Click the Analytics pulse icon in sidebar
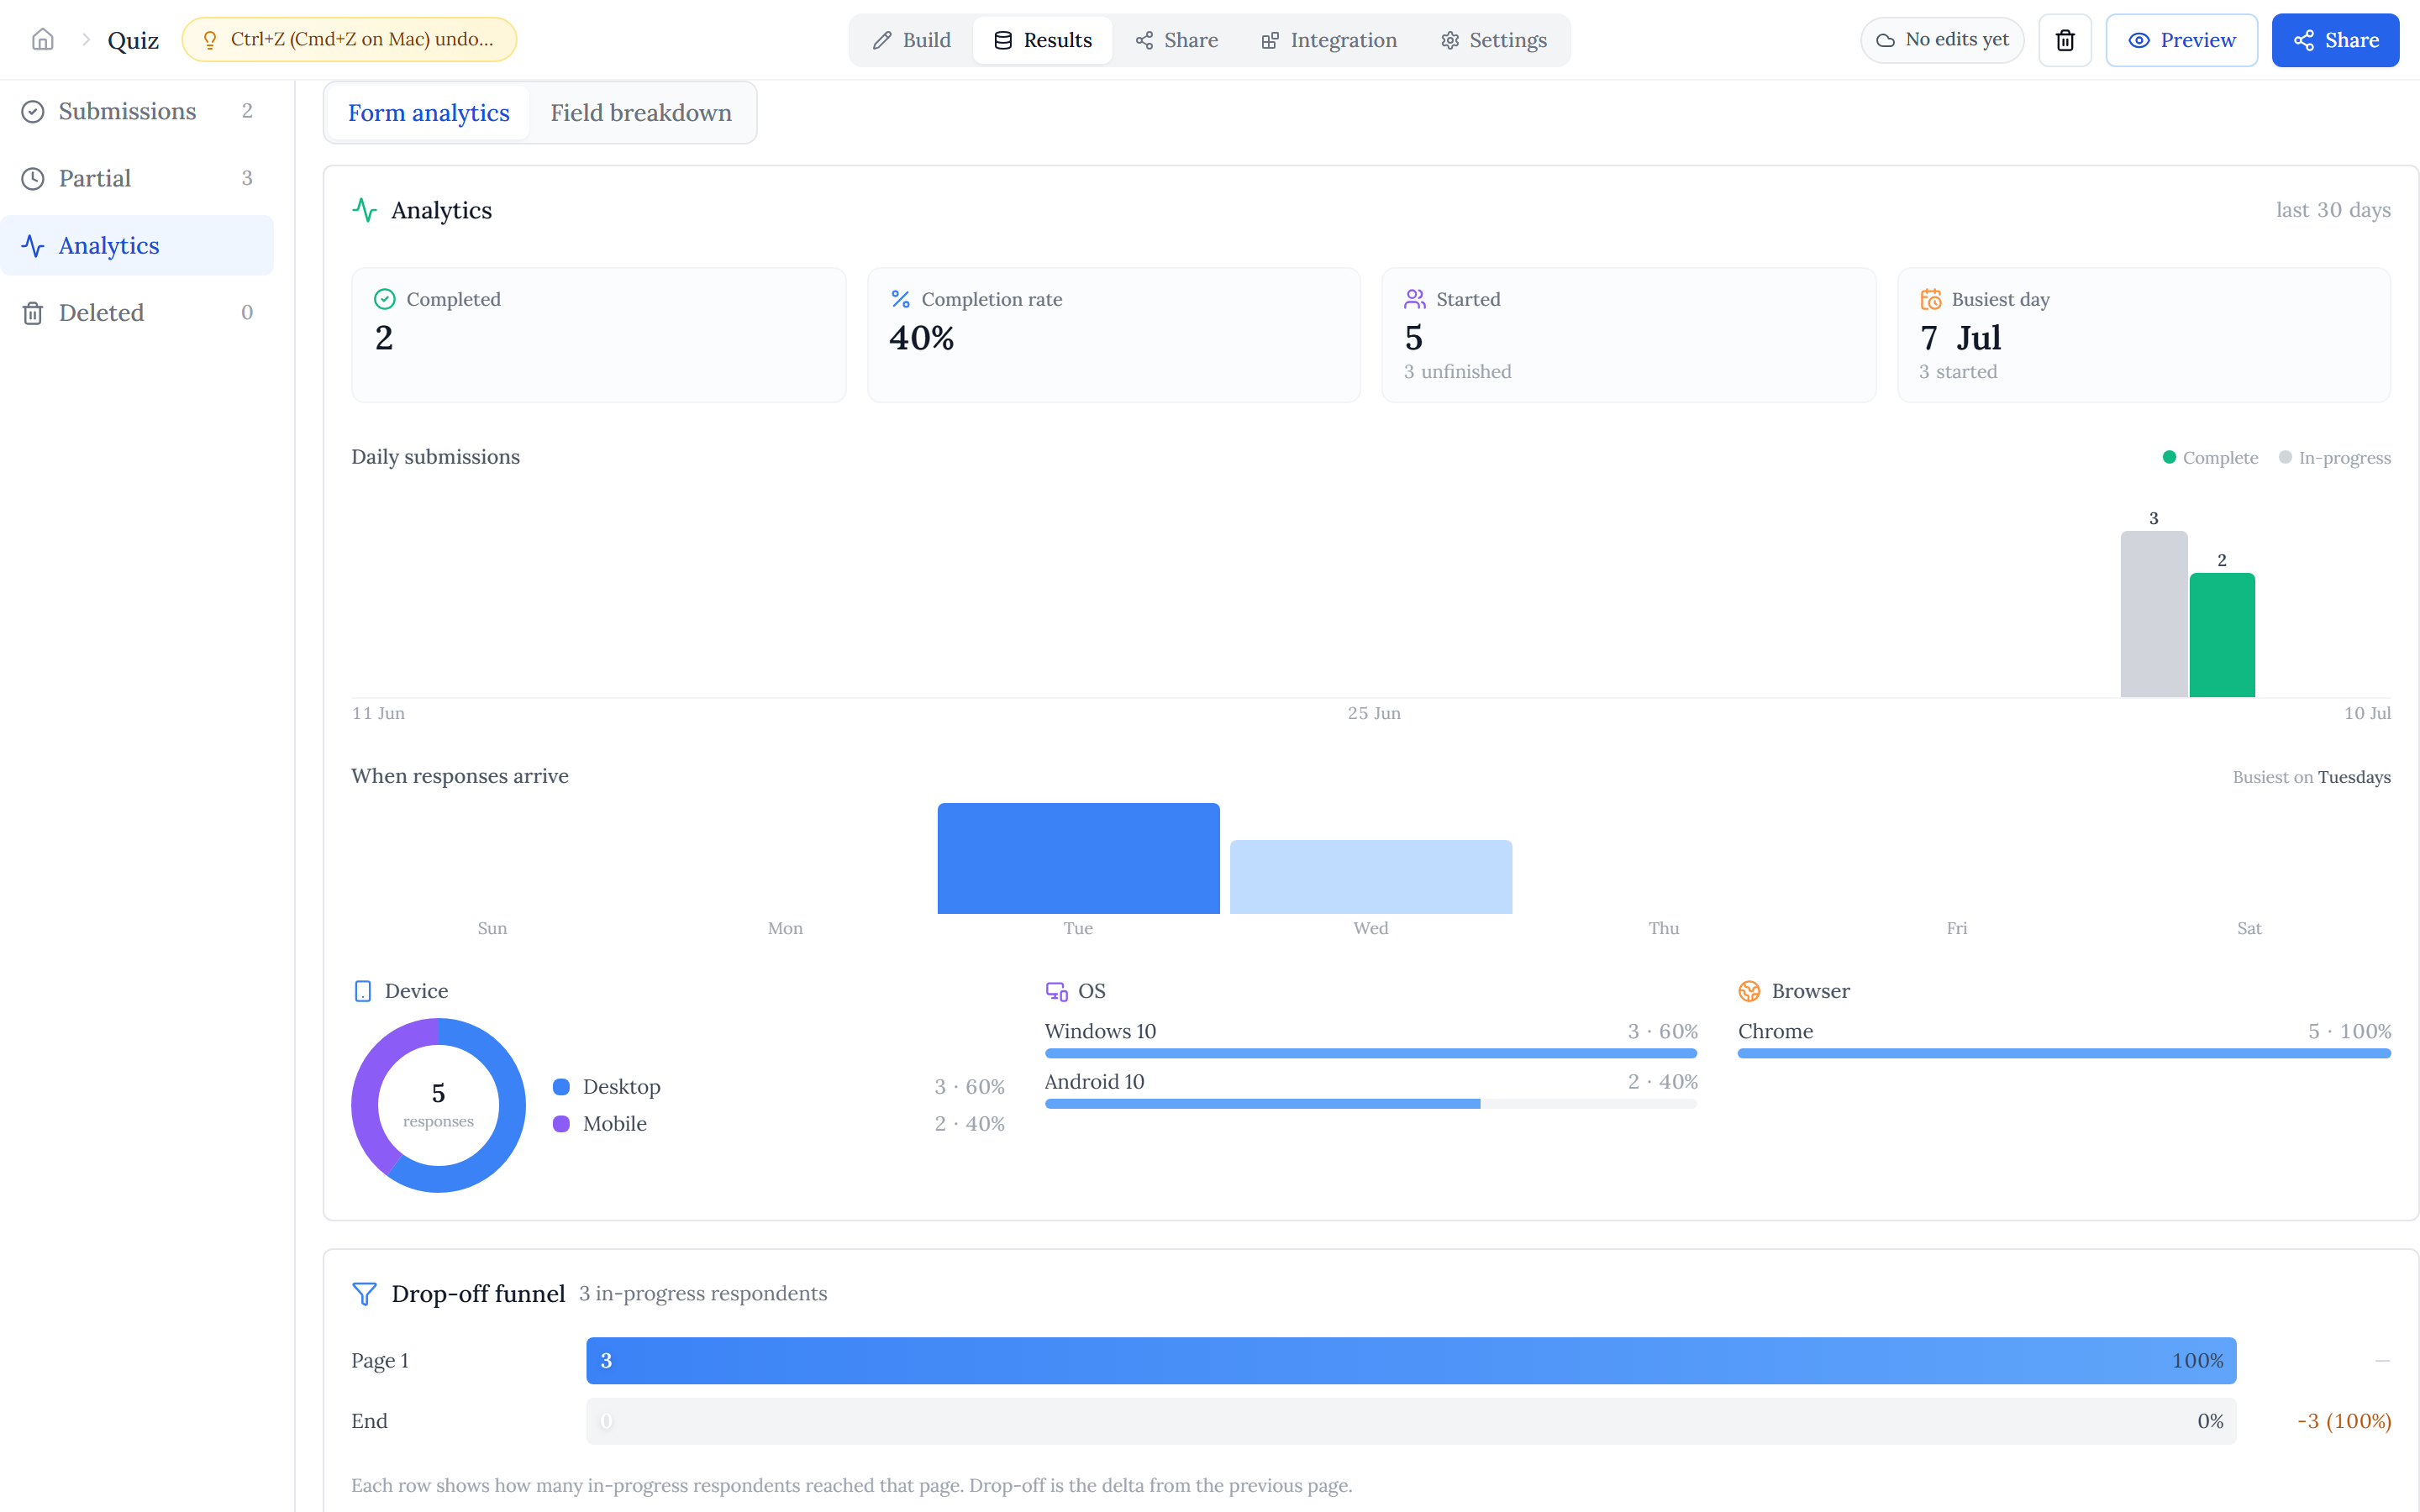This screenshot has width=2420, height=1512. pos(33,245)
